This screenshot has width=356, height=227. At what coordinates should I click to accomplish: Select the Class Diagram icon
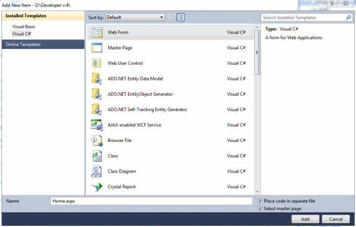[96, 172]
